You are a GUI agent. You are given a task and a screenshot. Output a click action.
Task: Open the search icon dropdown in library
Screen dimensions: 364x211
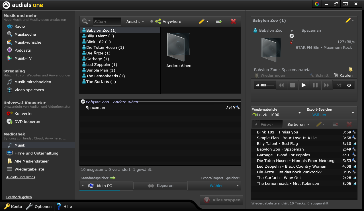[x=86, y=21]
